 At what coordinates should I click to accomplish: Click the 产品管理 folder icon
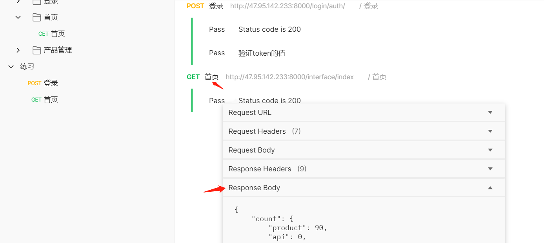37,50
